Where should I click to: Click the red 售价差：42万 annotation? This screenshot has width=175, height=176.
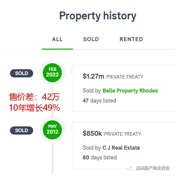34,97
